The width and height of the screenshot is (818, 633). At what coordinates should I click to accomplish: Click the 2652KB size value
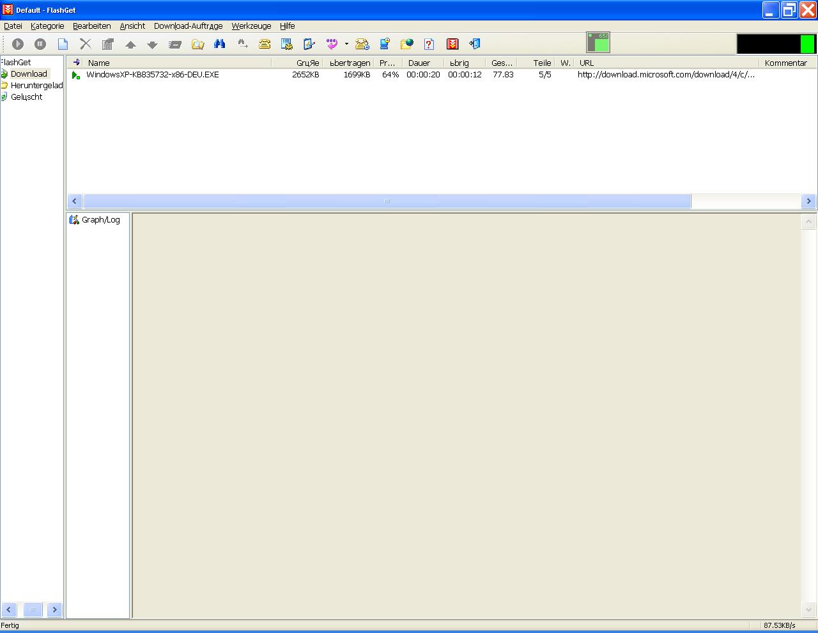tap(305, 75)
